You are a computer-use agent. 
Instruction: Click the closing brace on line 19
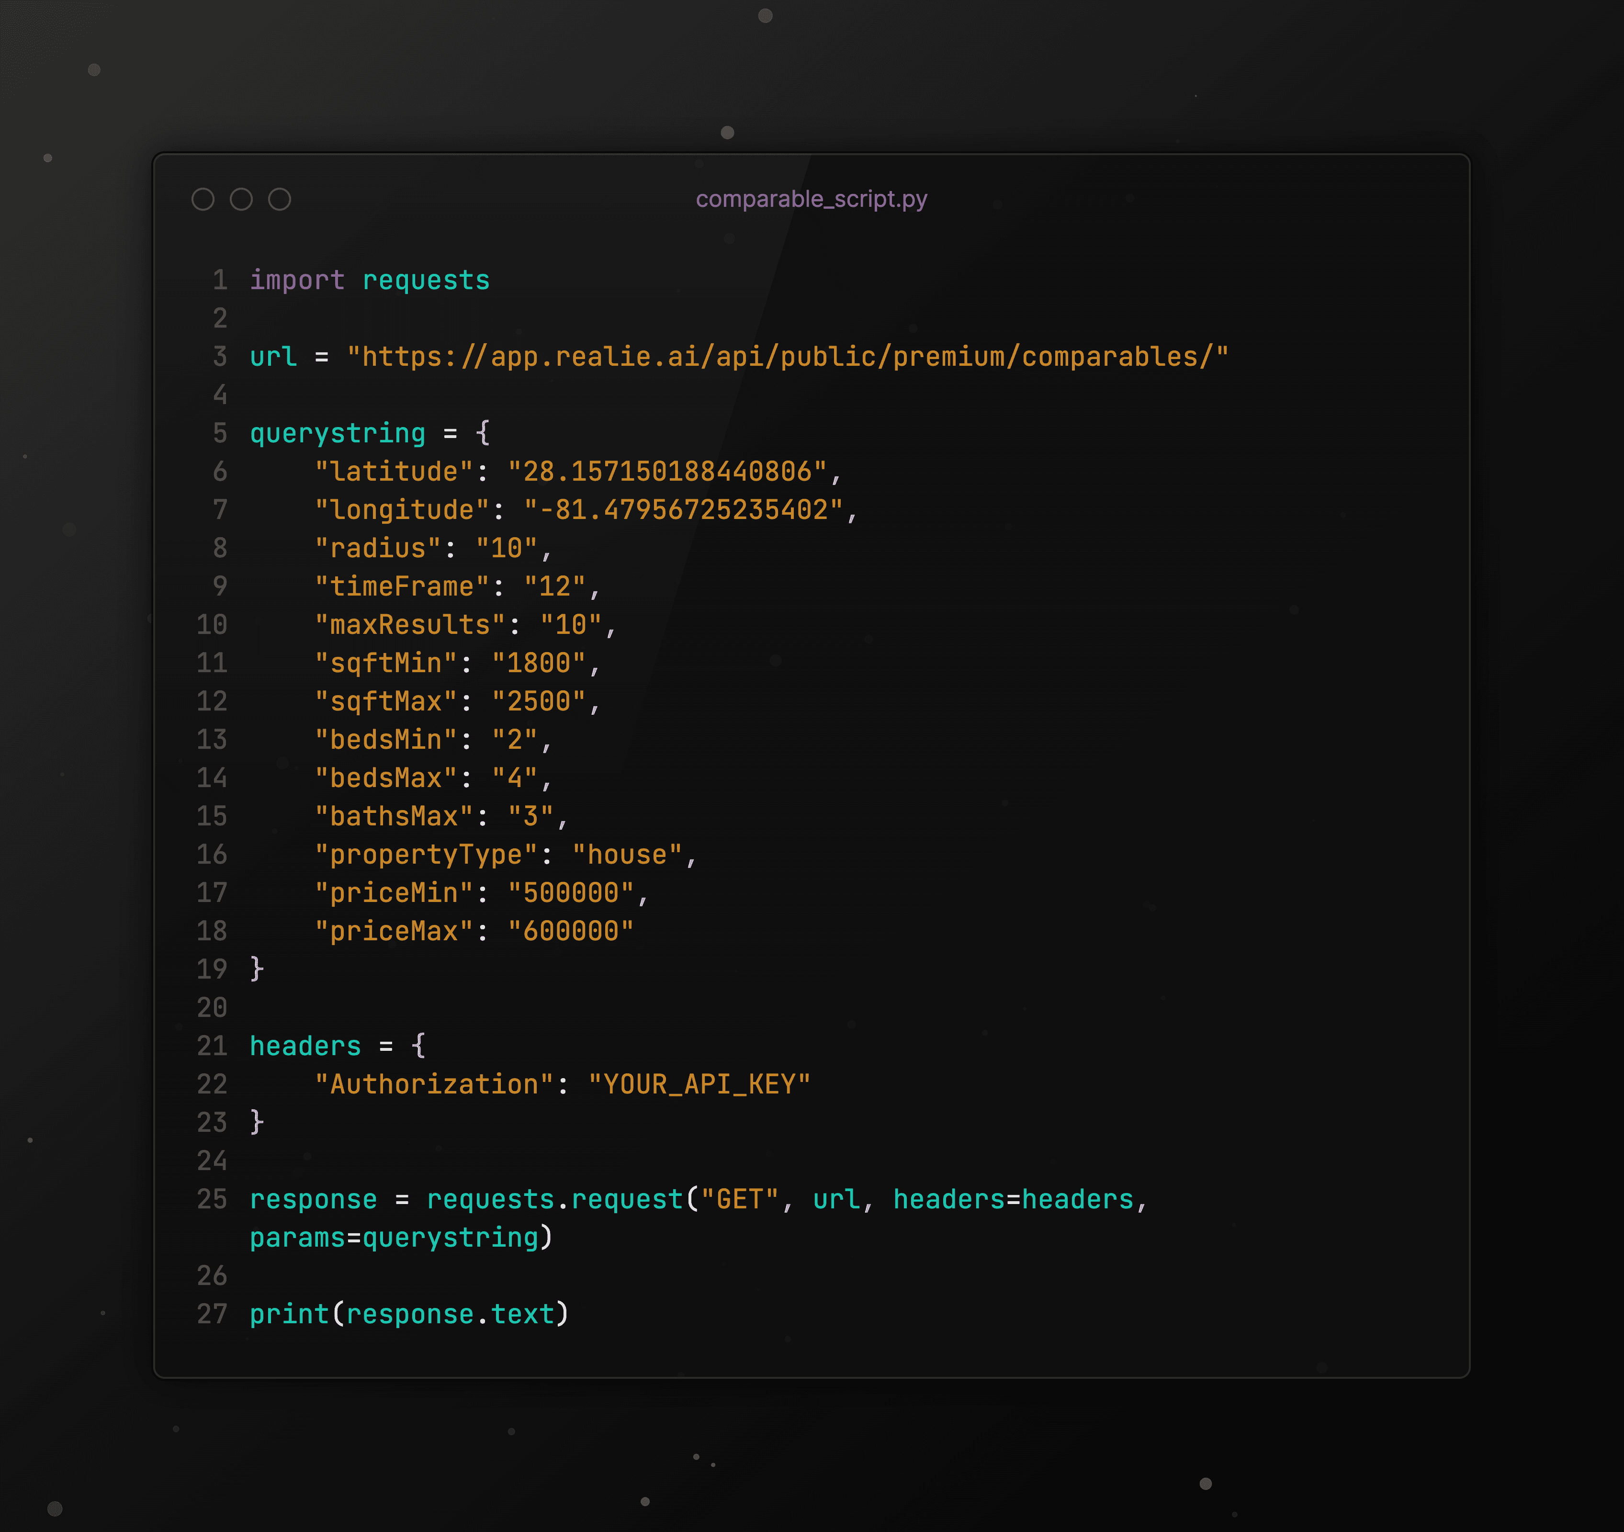257,969
